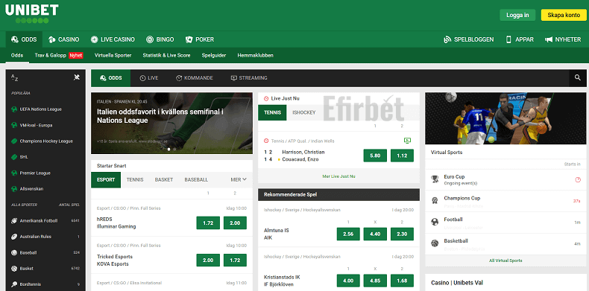Click the pin icon in sidebar header
Viewport: 589px width, 291px height.
[77, 77]
